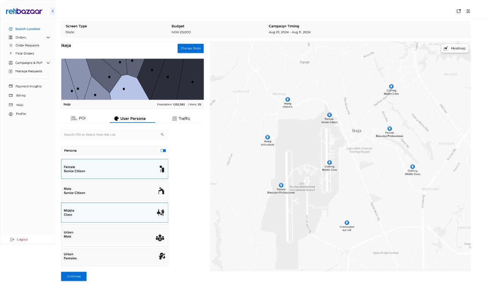
Task: Click the Female Educated Professionals marker near airport
Action: point(281,185)
